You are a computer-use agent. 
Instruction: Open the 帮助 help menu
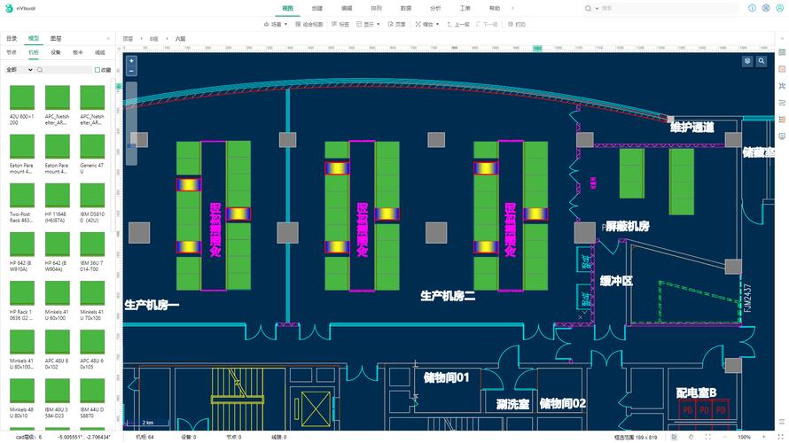[x=496, y=8]
